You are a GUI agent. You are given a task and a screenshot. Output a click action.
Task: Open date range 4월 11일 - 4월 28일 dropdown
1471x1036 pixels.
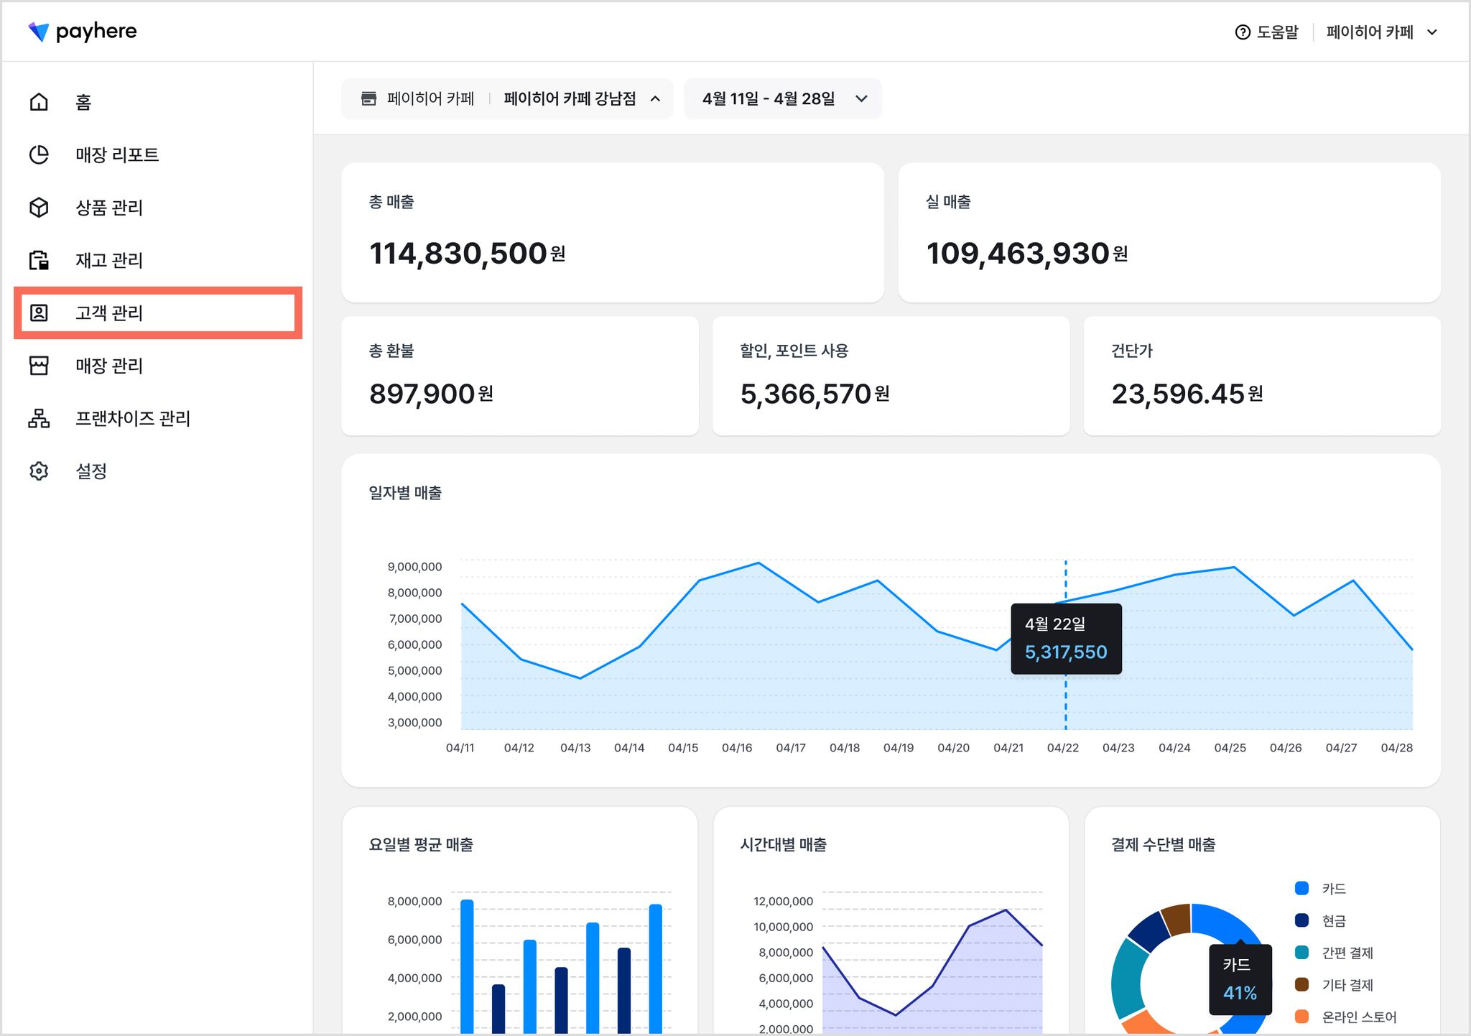click(x=783, y=98)
